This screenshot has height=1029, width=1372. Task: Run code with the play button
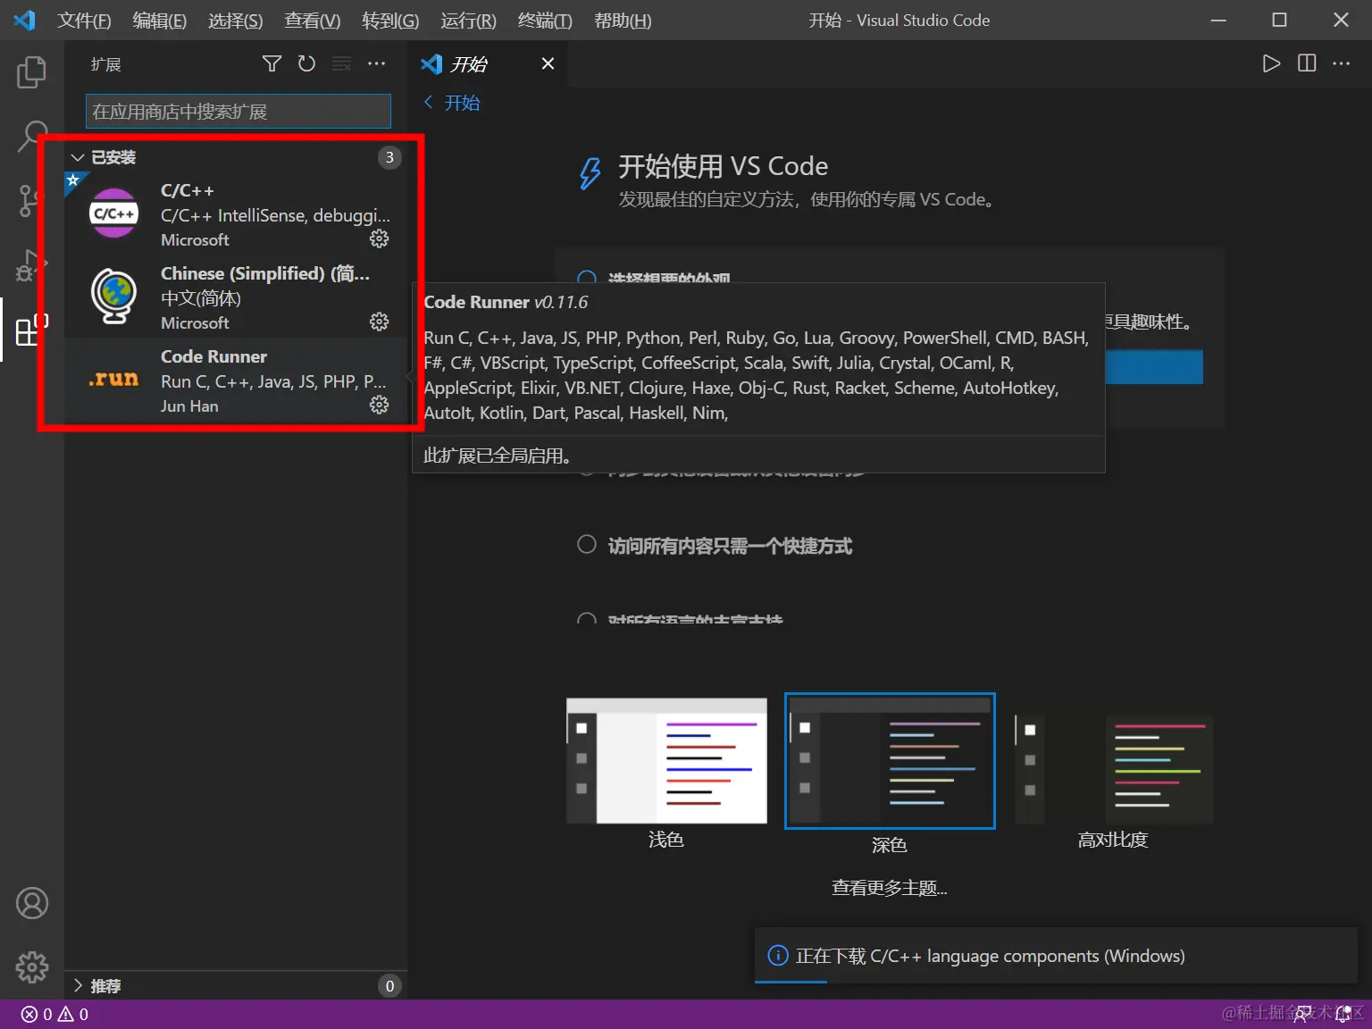(x=1271, y=63)
